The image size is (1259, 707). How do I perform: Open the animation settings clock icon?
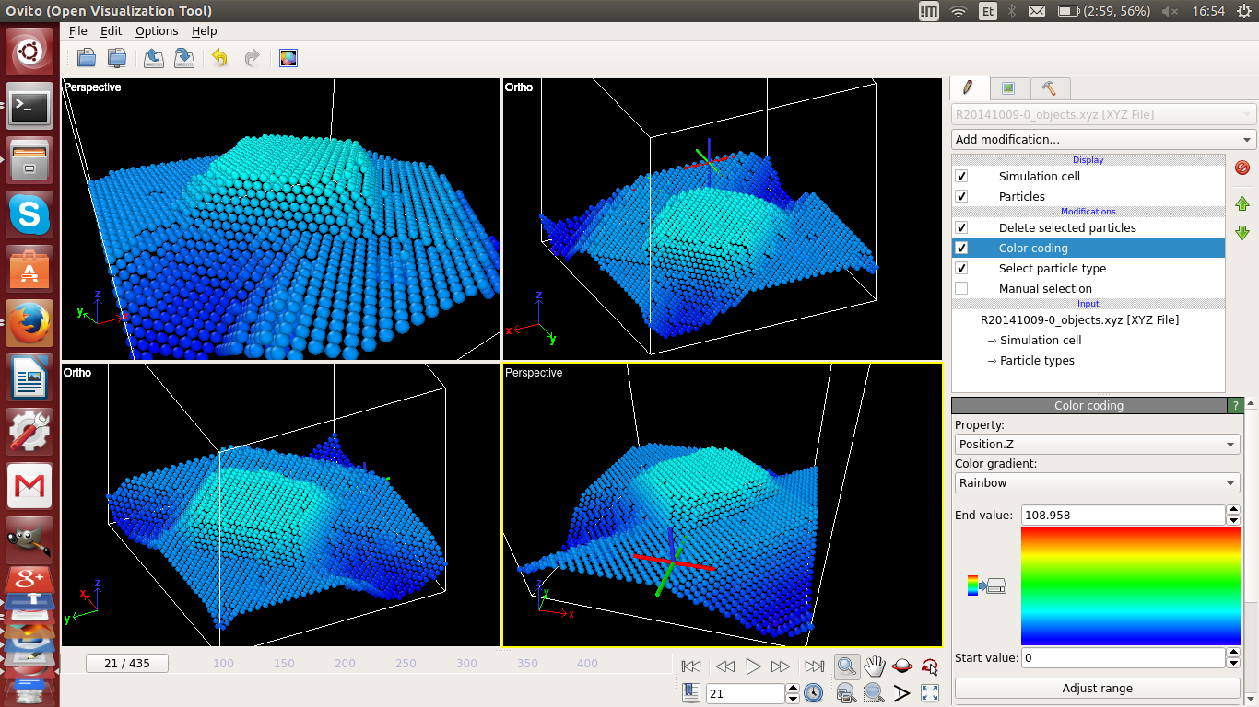tap(813, 693)
